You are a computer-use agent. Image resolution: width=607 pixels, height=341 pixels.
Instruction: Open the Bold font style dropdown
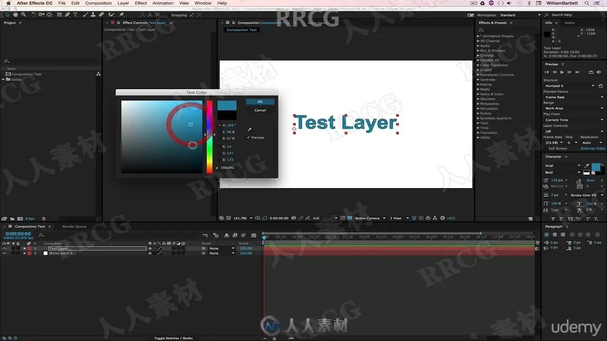click(x=562, y=172)
